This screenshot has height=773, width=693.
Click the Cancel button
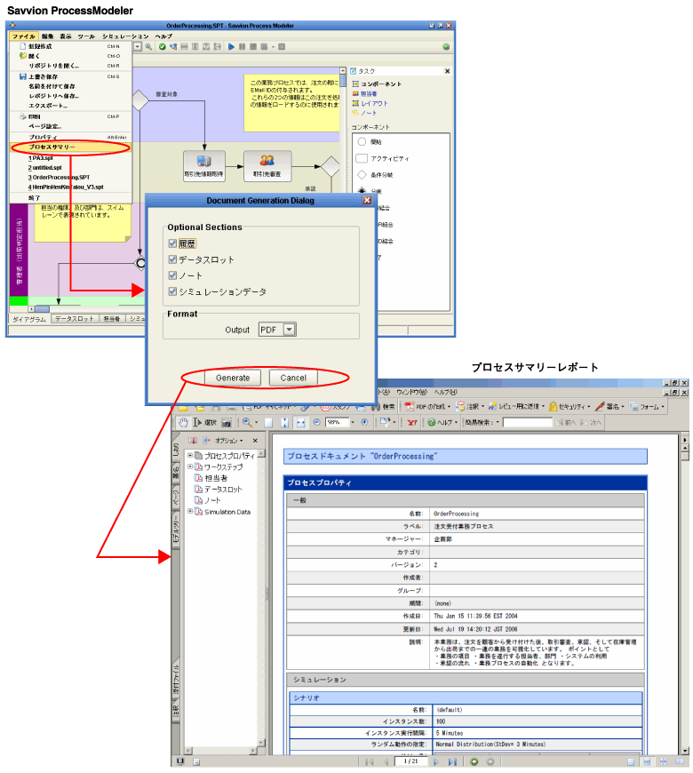pos(293,379)
